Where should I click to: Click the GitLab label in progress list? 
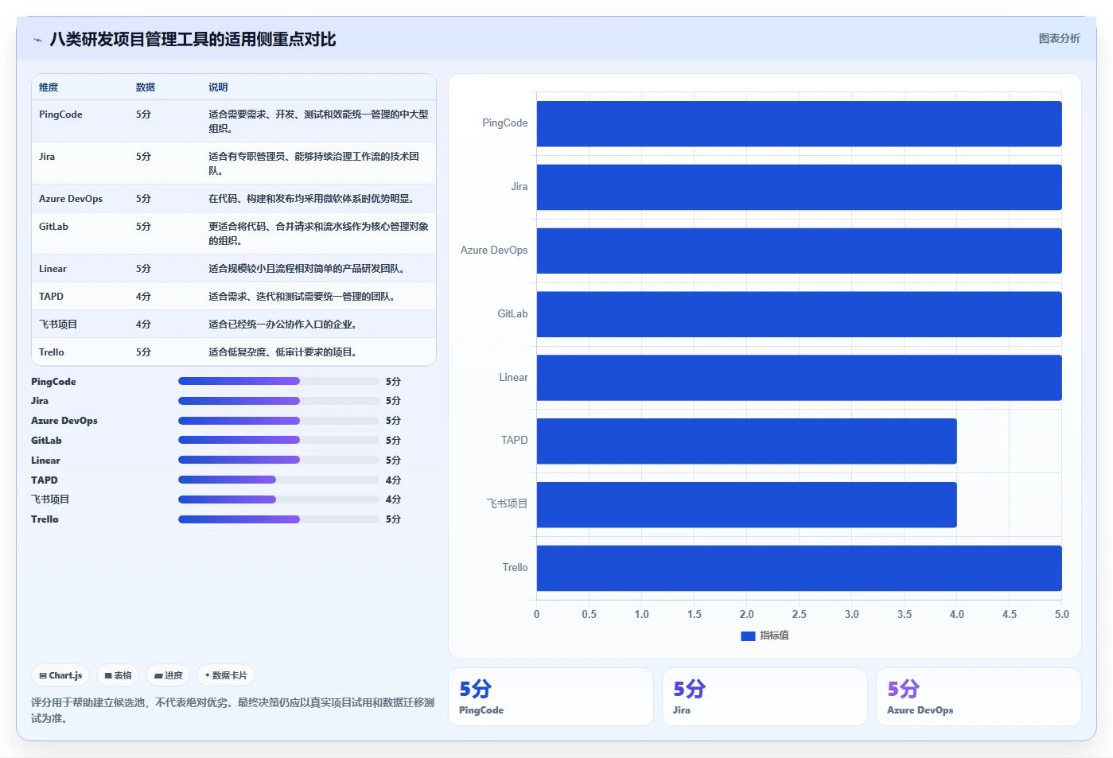[x=46, y=441]
